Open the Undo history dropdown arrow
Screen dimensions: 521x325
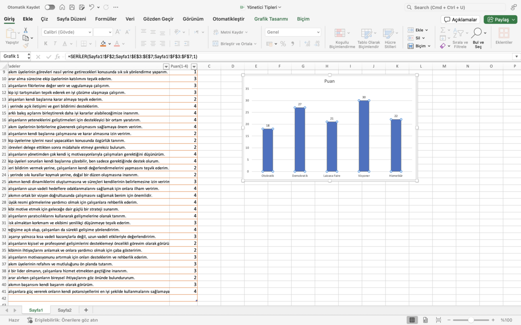tap(99, 7)
